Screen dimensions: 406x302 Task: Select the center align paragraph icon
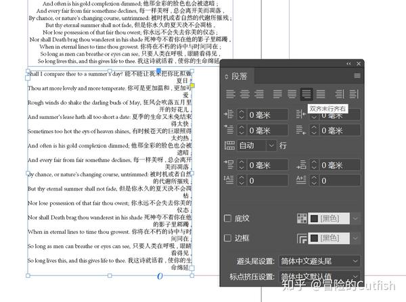point(245,94)
